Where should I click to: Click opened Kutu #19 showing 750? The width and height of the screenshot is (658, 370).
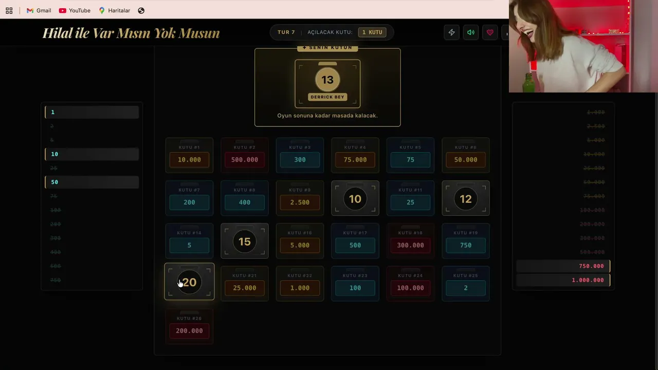[x=466, y=241]
